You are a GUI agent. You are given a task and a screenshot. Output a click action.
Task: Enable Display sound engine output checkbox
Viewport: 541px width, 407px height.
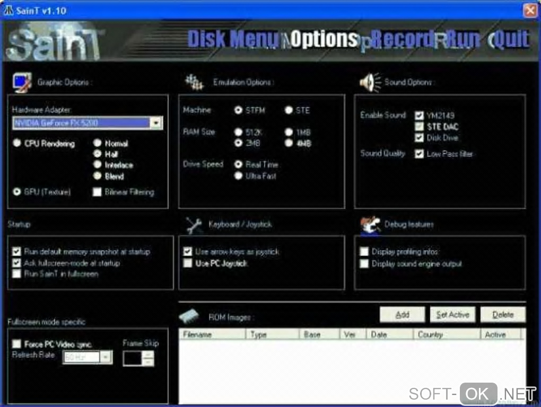click(364, 263)
